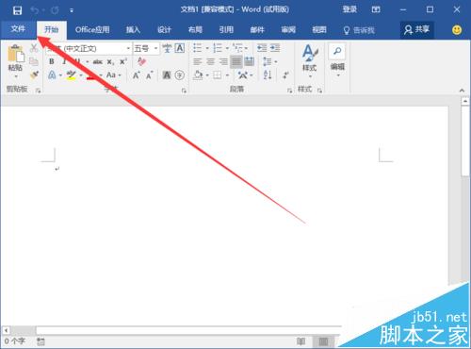
Task: Click the proofing icon in status bar
Action: [41, 341]
